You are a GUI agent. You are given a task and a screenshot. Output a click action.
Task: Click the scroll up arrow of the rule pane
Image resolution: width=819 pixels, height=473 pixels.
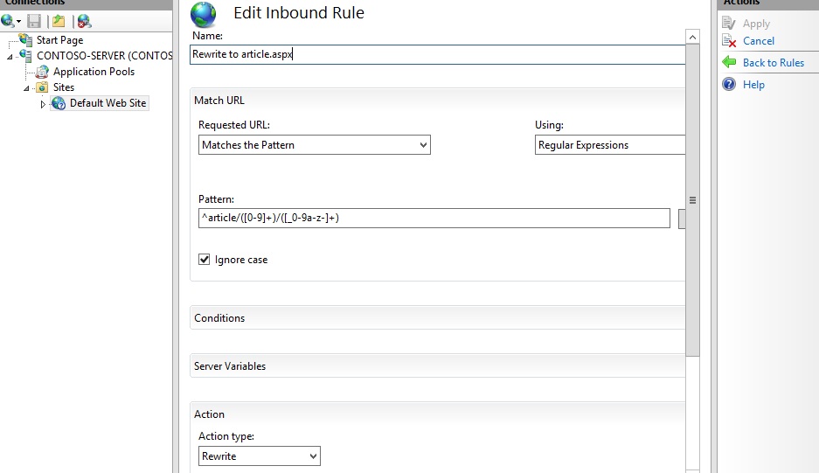[692, 38]
